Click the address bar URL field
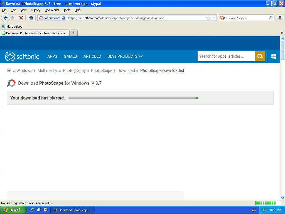This screenshot has width=285, height=214. tap(136, 18)
